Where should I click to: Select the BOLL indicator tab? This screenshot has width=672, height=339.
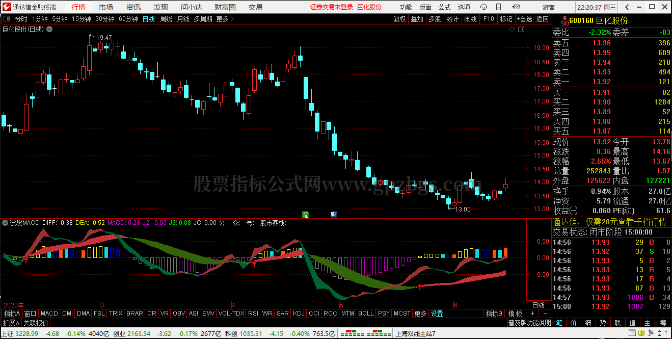365,314
